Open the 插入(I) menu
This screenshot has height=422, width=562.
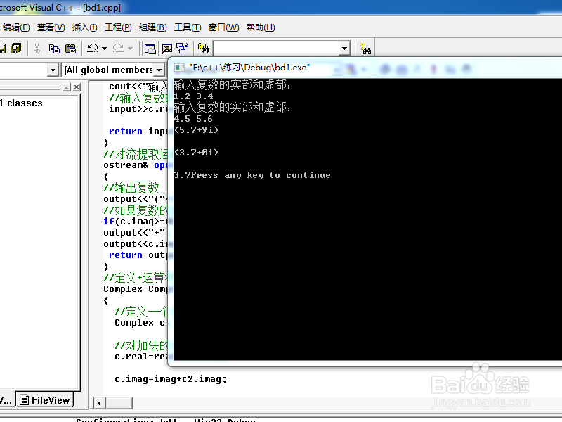(x=84, y=27)
